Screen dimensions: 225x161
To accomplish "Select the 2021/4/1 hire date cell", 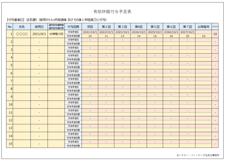I will click(x=39, y=34).
